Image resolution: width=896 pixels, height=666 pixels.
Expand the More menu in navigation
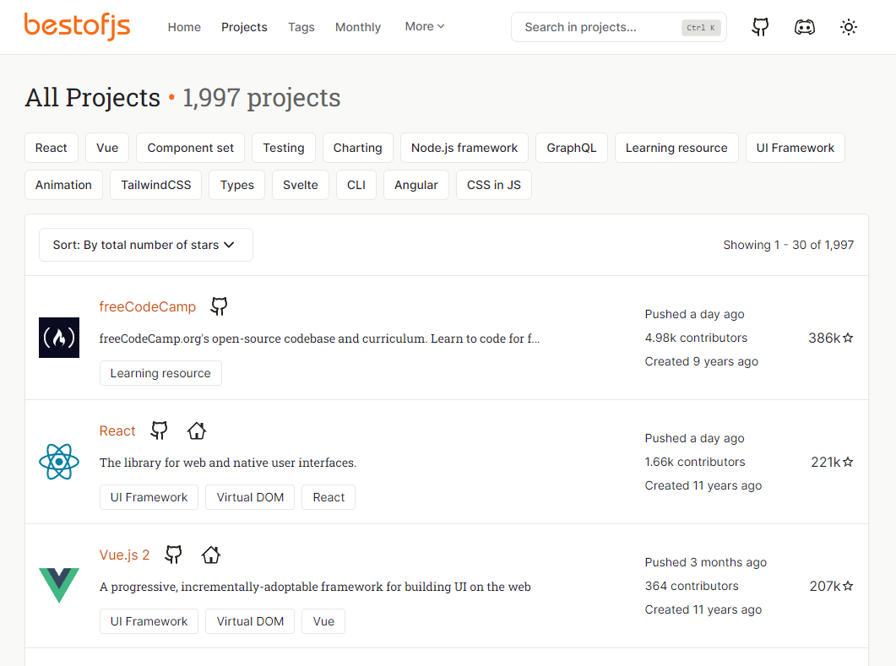coord(425,26)
